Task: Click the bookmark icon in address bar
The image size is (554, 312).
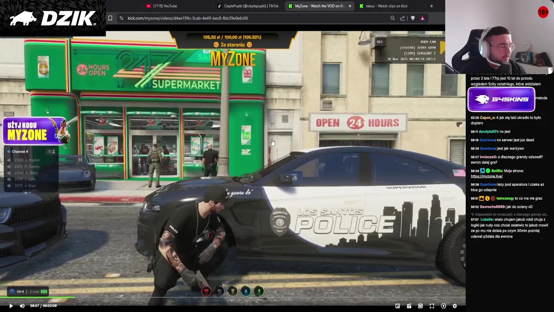Action: 110,18
